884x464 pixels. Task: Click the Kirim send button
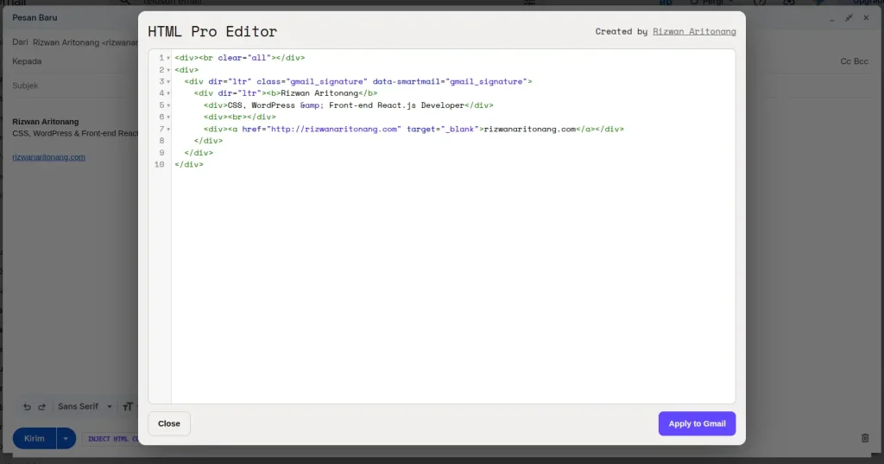tap(35, 439)
